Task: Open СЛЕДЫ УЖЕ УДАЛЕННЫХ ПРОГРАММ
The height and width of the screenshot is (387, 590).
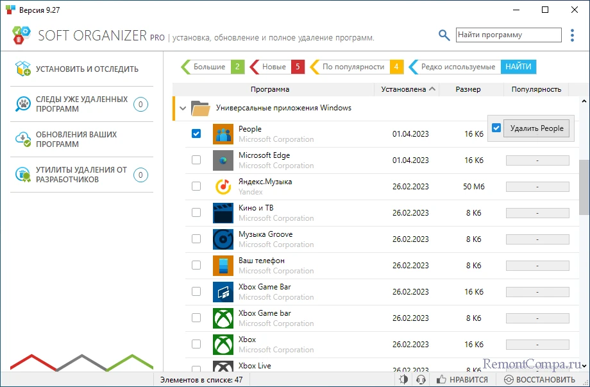Action: click(81, 104)
